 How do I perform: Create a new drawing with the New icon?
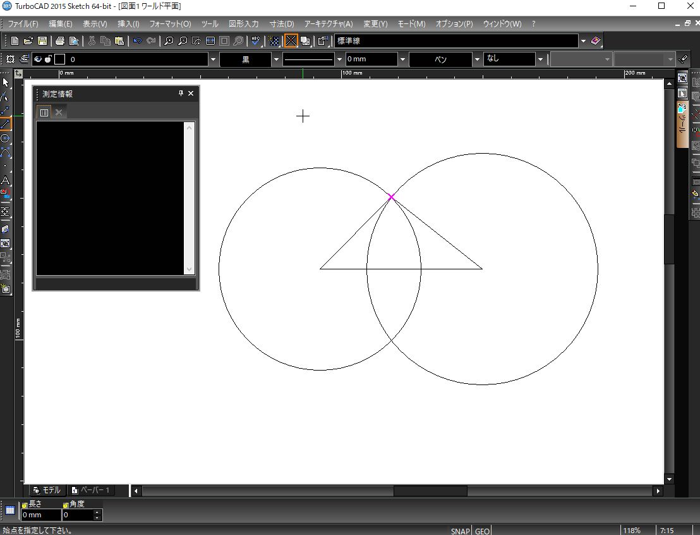pos(15,41)
